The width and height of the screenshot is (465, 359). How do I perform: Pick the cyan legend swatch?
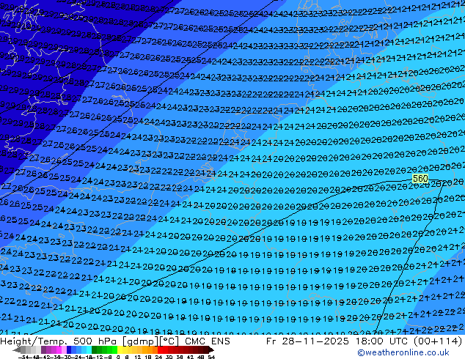[89, 349]
